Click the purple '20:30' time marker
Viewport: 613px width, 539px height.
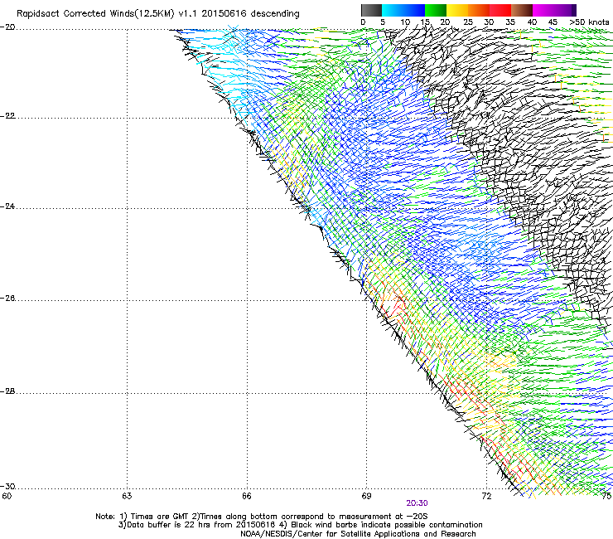(417, 503)
